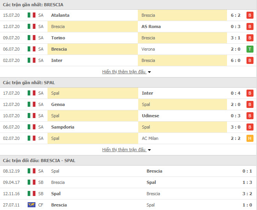Click the red B badge for Inter vs Brescia
This screenshot has height=210, width=257.
pos(250,60)
